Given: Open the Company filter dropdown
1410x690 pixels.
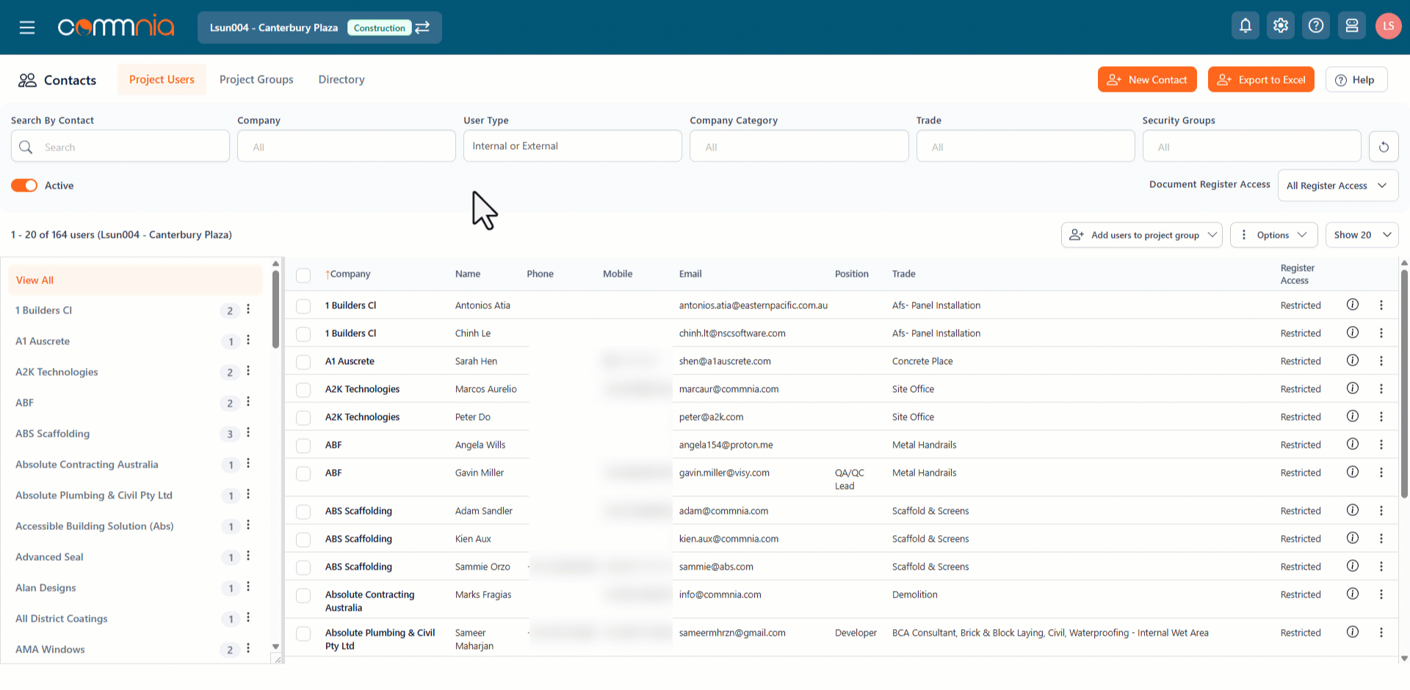Looking at the screenshot, I should click(x=347, y=147).
